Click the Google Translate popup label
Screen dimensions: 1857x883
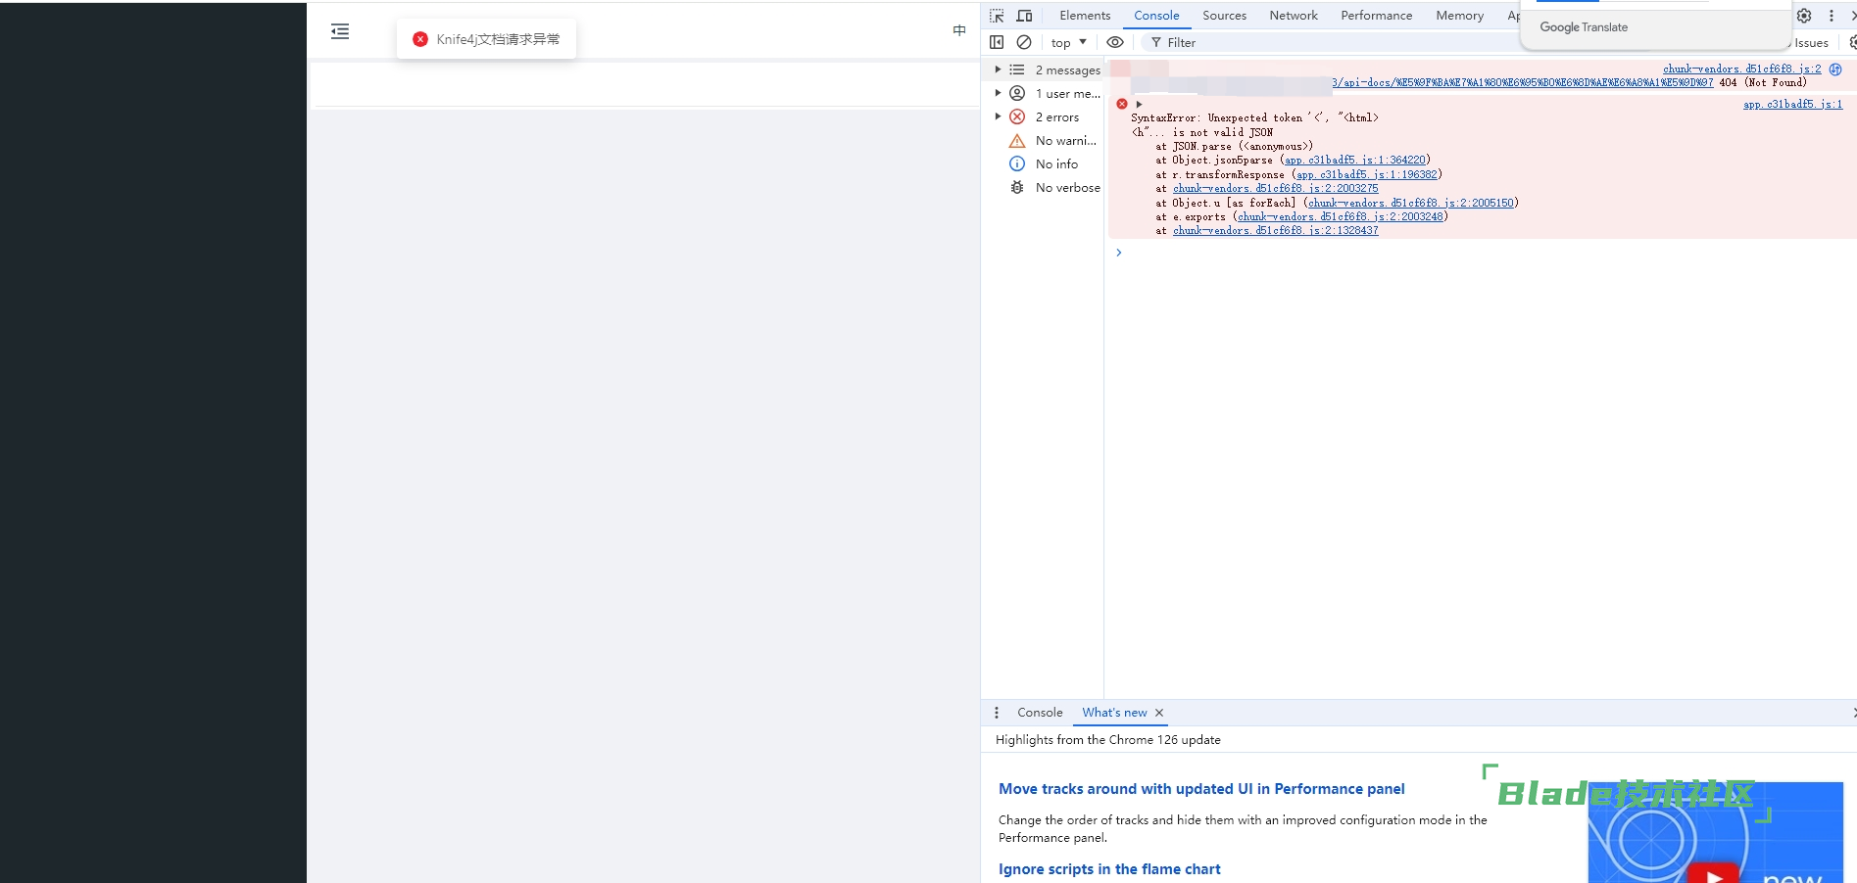pyautogui.click(x=1584, y=27)
